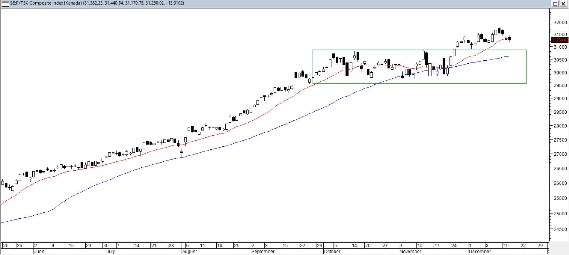Click the 30000 price axis label
Image resolution: width=569 pixels, height=255 pixels.
[x=560, y=73]
